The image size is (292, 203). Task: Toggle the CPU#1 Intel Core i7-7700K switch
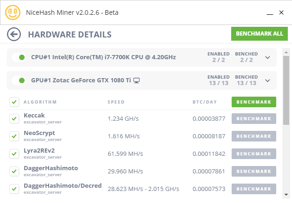(19, 57)
